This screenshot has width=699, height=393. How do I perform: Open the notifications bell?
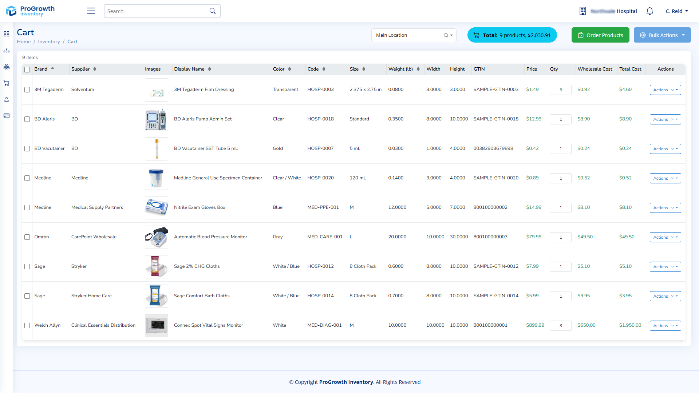tap(649, 11)
